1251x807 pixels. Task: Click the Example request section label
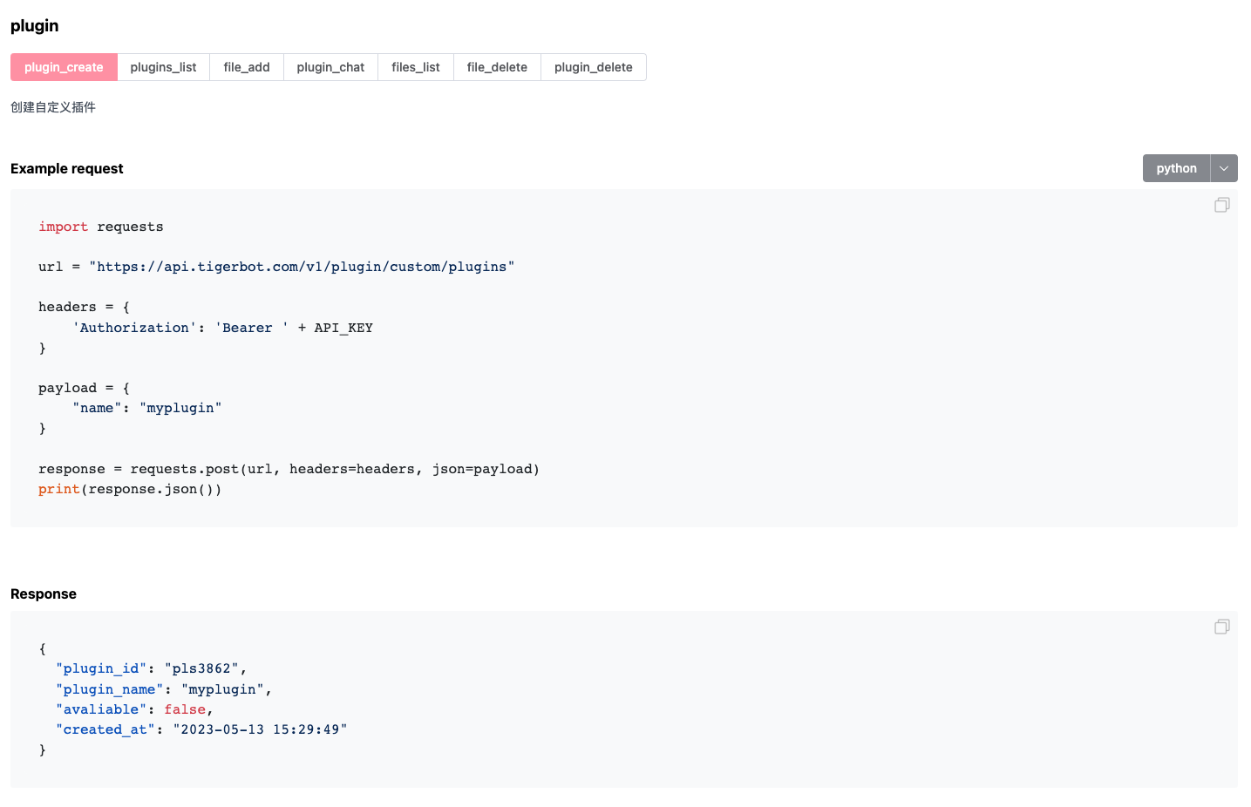[66, 168]
